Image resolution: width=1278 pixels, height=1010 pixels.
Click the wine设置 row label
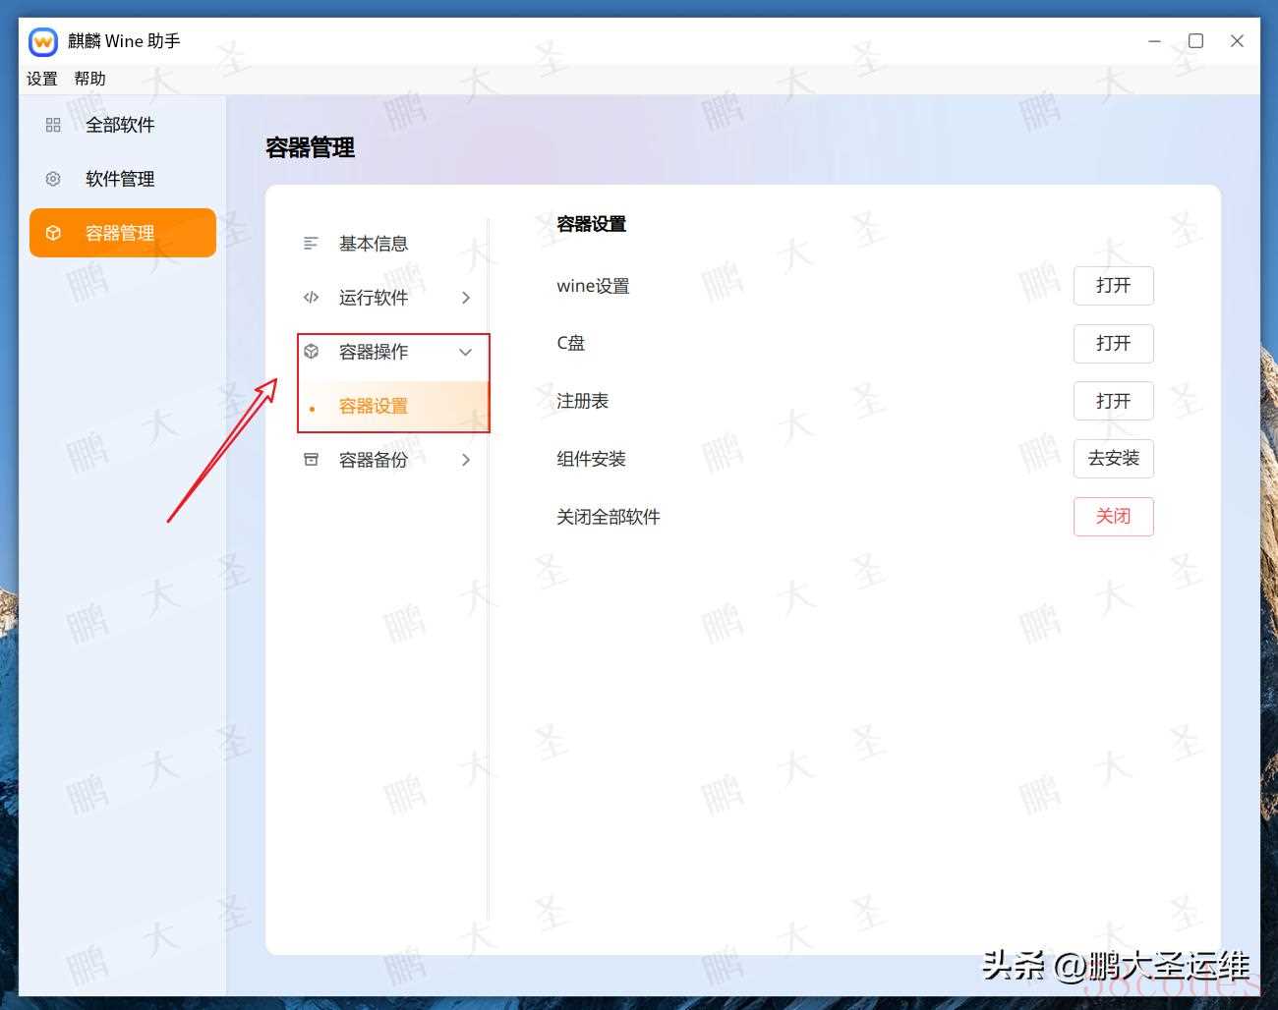click(593, 286)
